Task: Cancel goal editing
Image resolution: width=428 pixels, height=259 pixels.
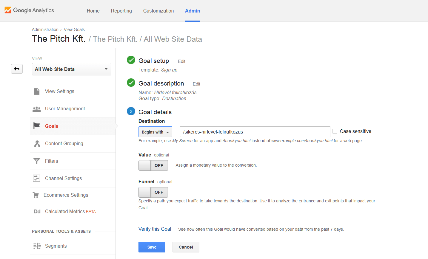Action: point(186,247)
